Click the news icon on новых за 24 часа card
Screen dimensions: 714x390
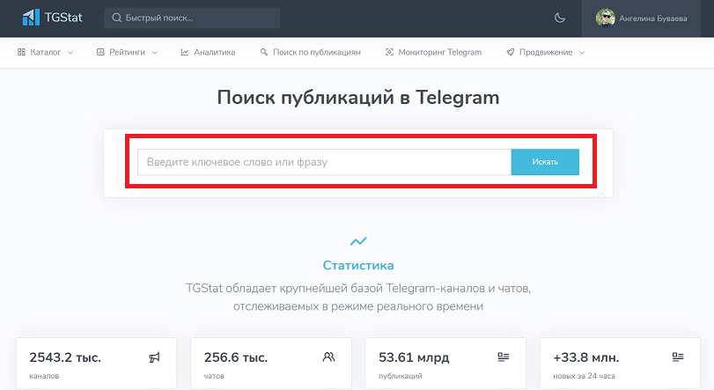(678, 357)
